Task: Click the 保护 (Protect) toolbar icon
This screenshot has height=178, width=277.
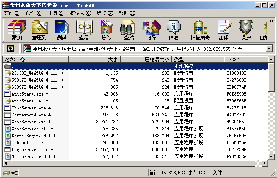Action: (x=246, y=30)
